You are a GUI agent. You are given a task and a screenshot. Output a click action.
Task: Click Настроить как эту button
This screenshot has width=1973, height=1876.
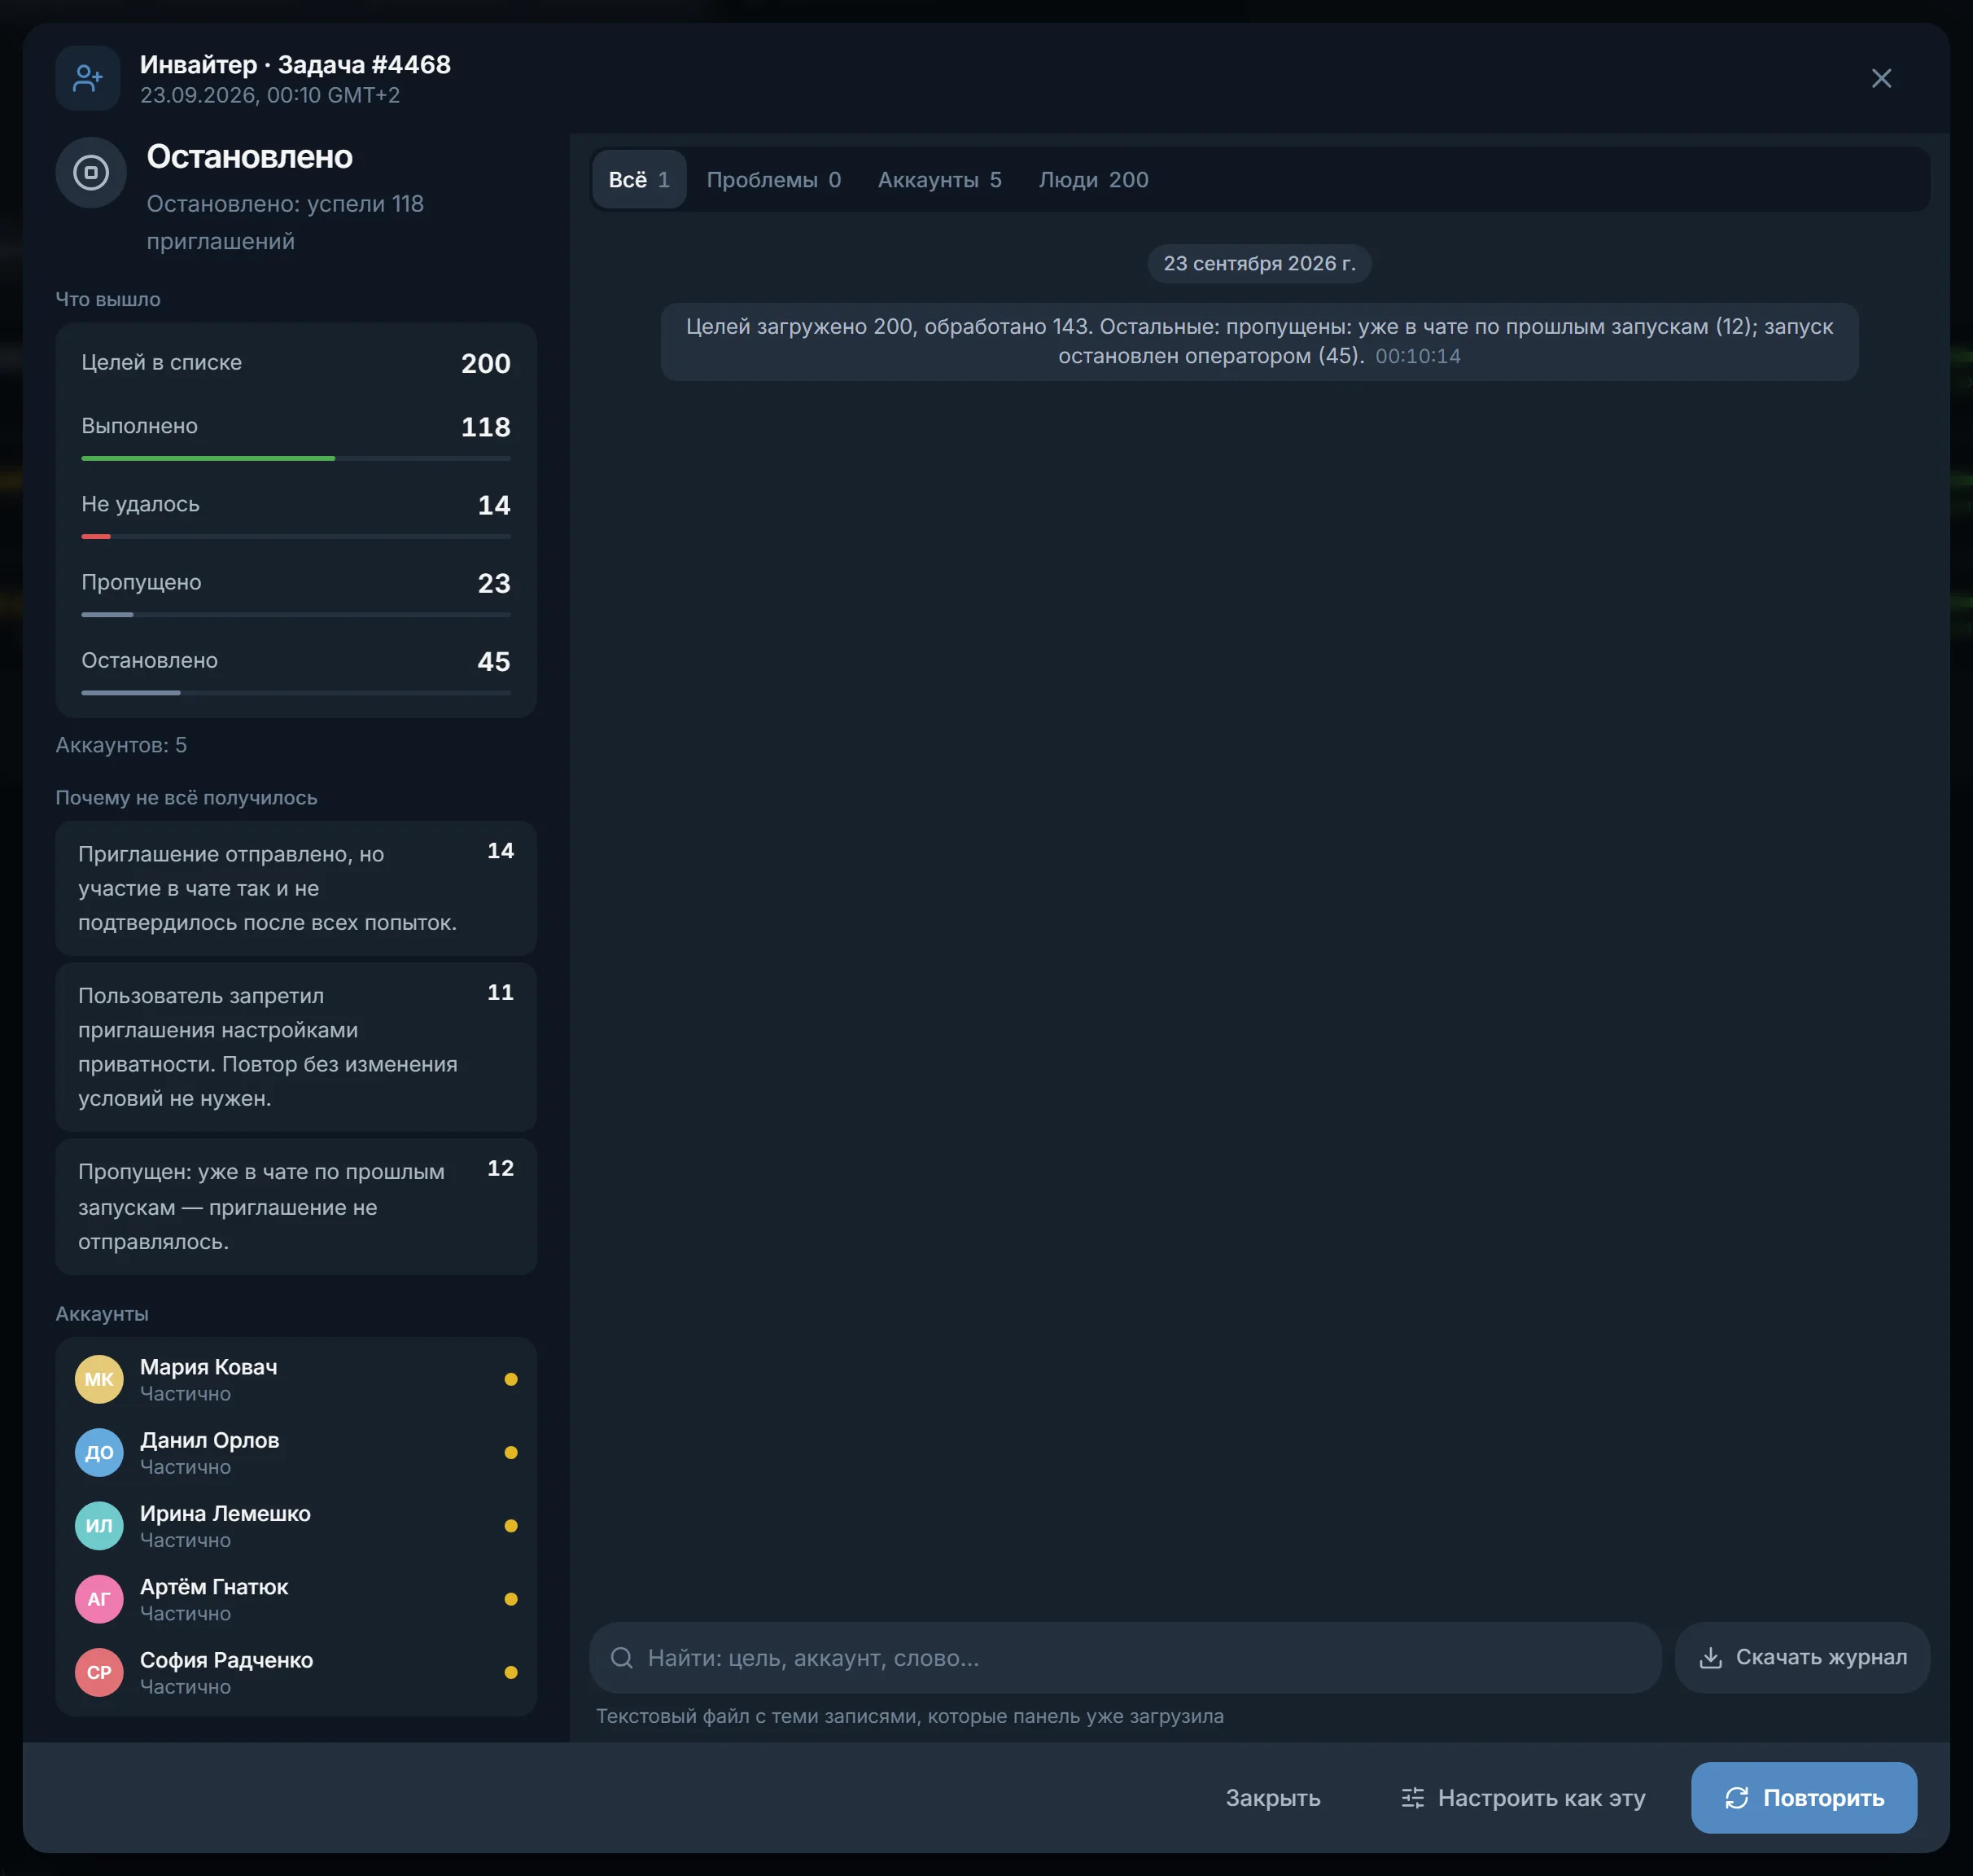pos(1522,1797)
